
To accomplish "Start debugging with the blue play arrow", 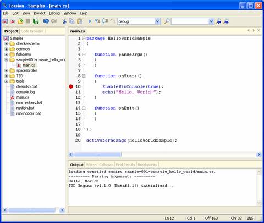I will [90, 21].
